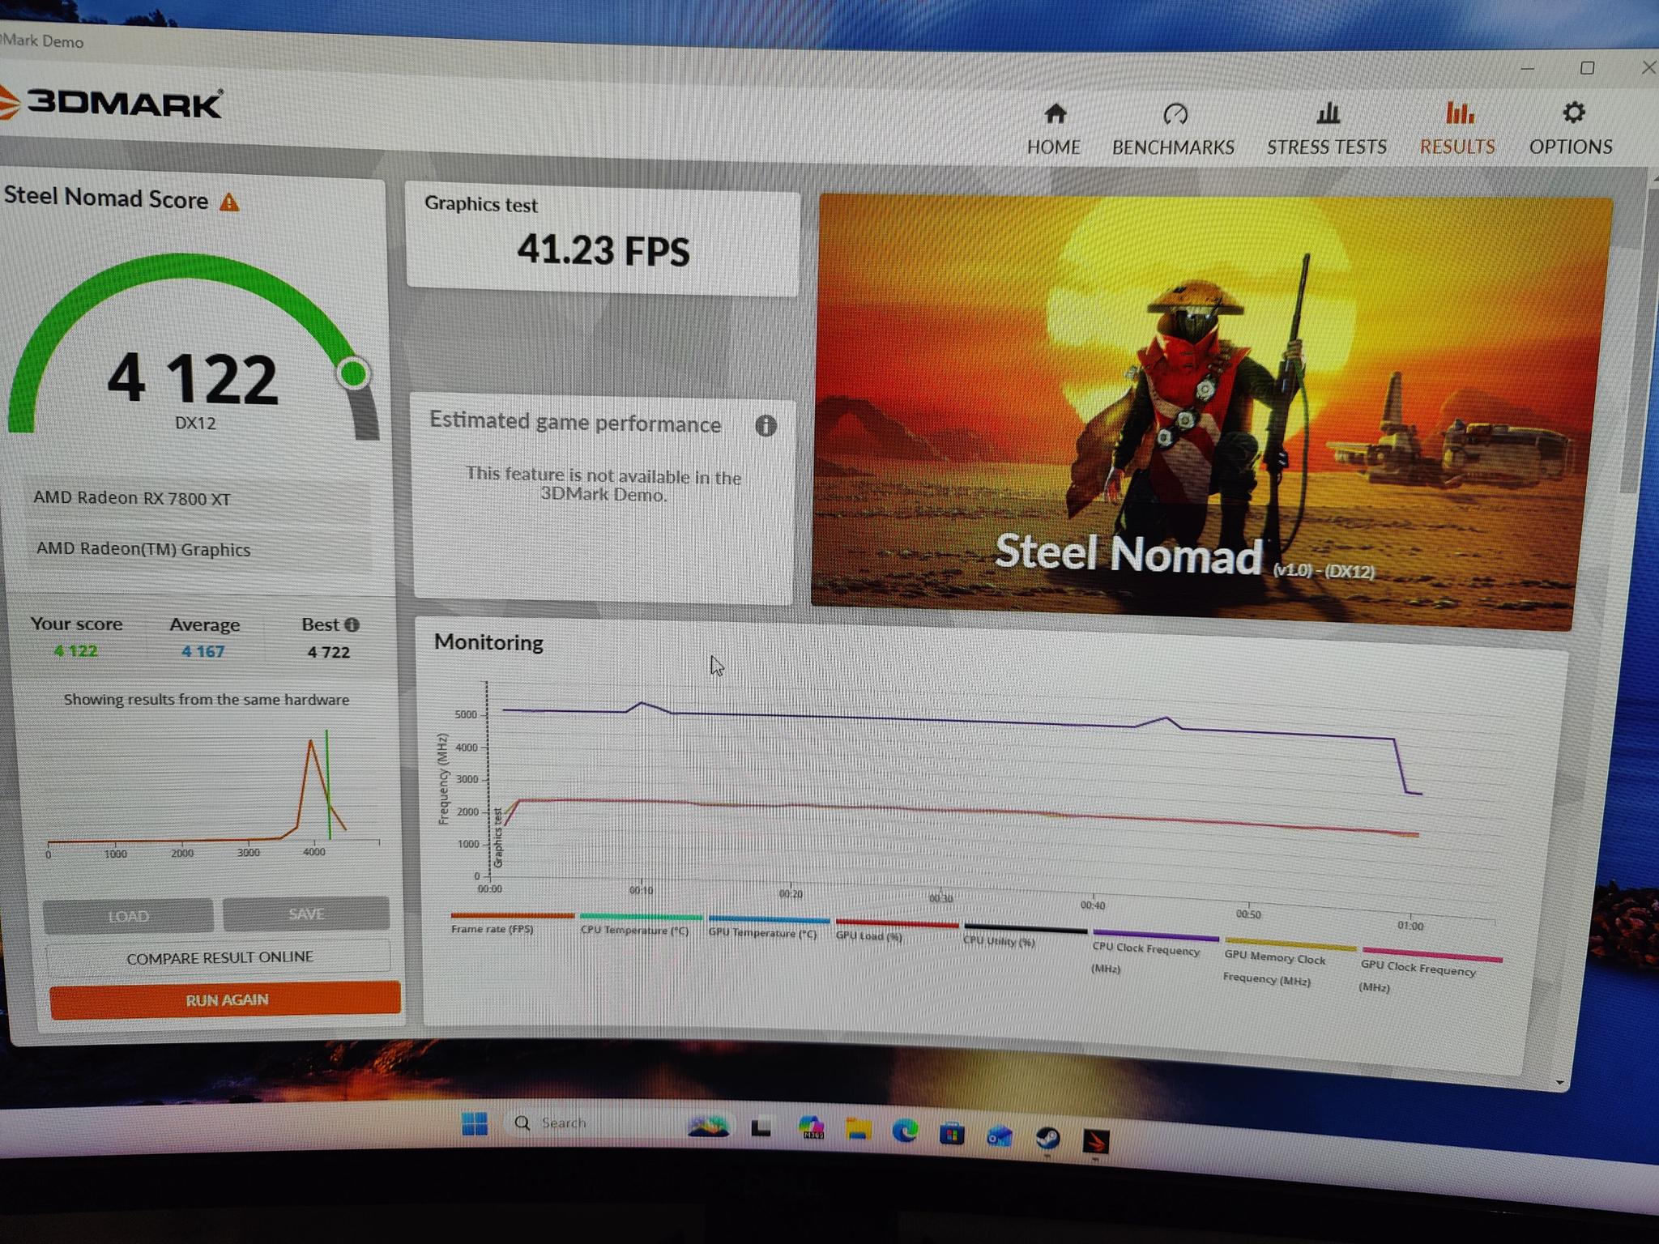The height and width of the screenshot is (1244, 1659).
Task: Open File Explorer from the taskbar
Action: pos(858,1129)
